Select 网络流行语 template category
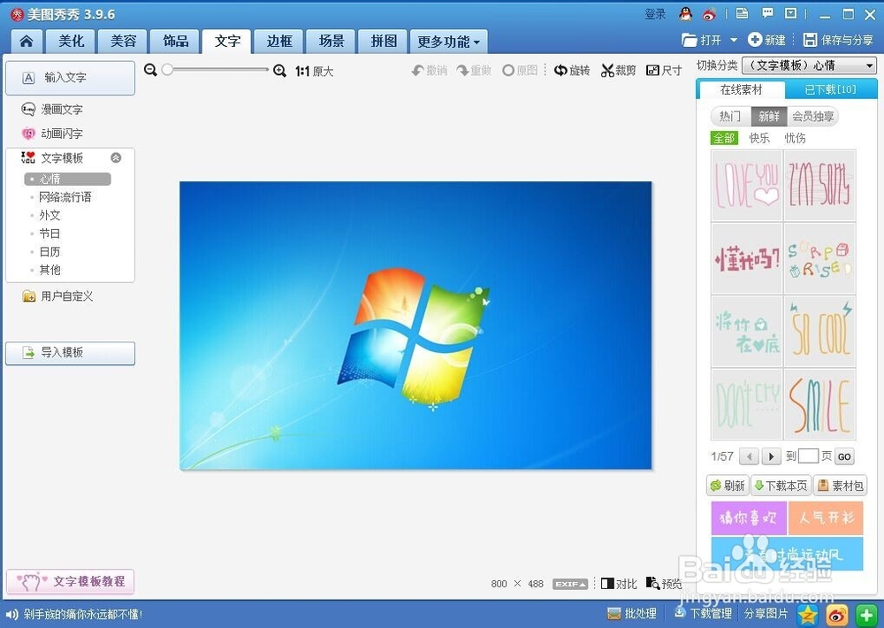The image size is (884, 628). click(x=65, y=197)
